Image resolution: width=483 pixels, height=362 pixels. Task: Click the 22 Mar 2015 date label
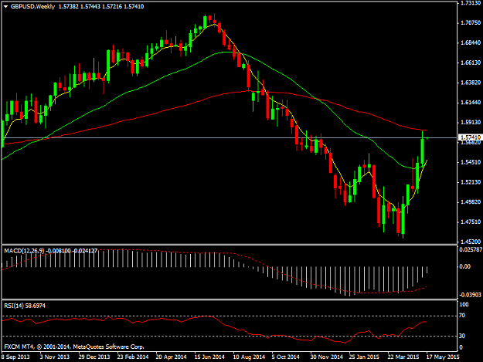tap(403, 357)
